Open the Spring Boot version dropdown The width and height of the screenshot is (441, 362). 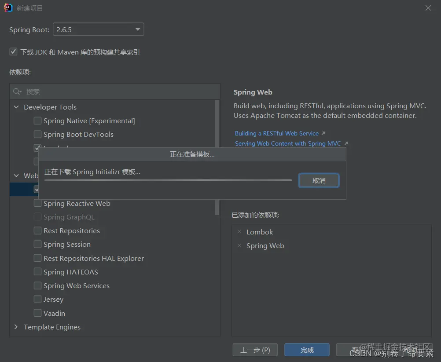pyautogui.click(x=99, y=29)
